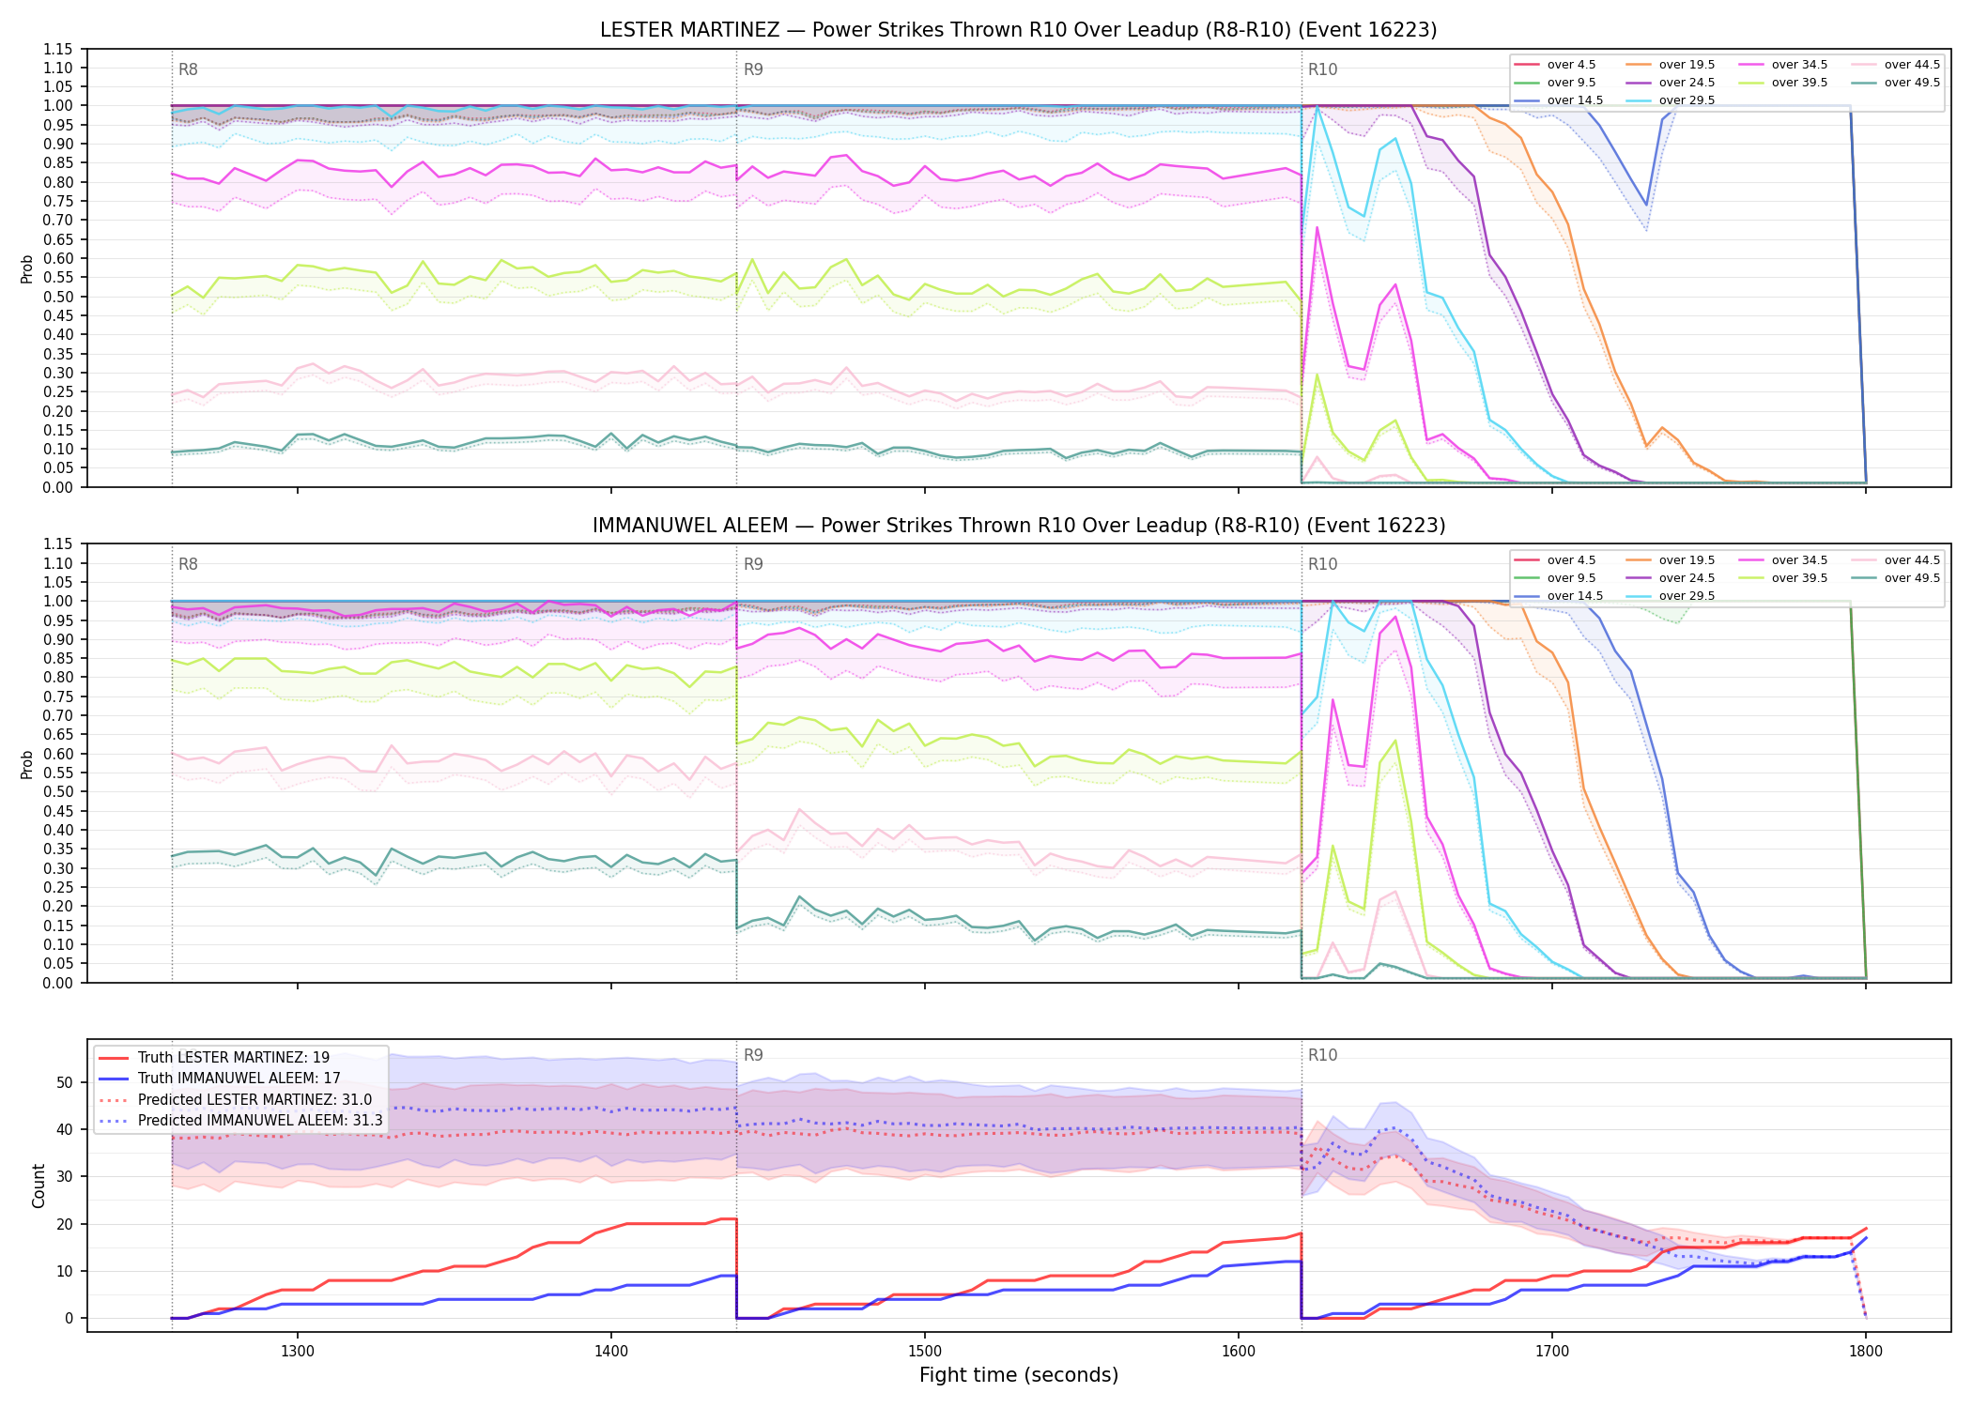
Task: Click the R8 marker in Immanuwel Aleem chart
Action: tap(188, 564)
